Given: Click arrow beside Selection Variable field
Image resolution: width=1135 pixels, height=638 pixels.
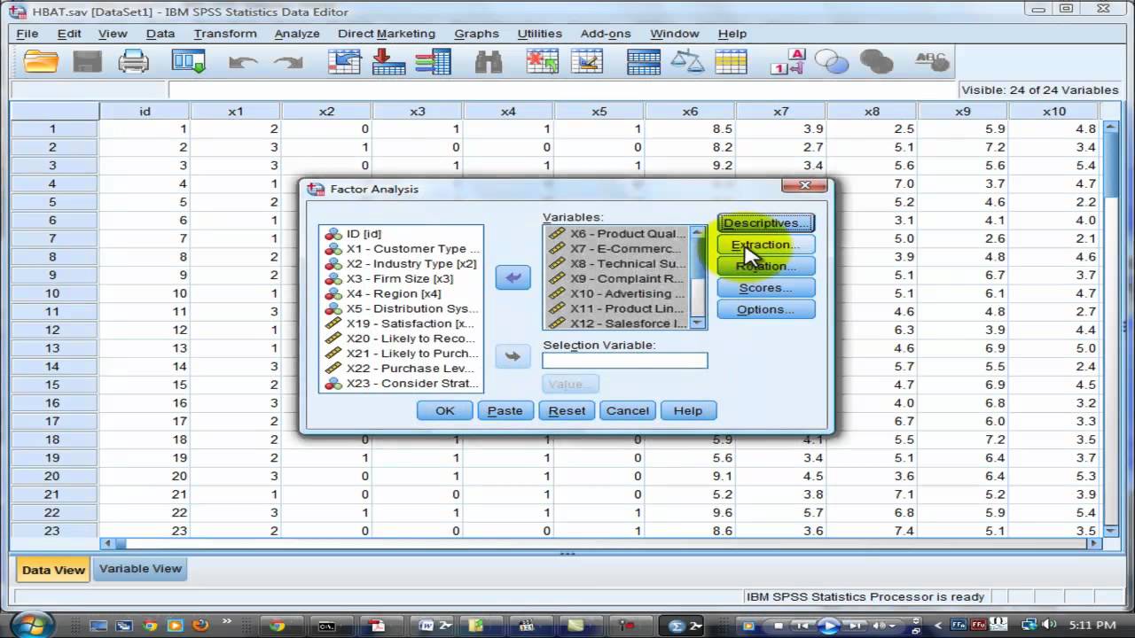Looking at the screenshot, I should pos(513,356).
